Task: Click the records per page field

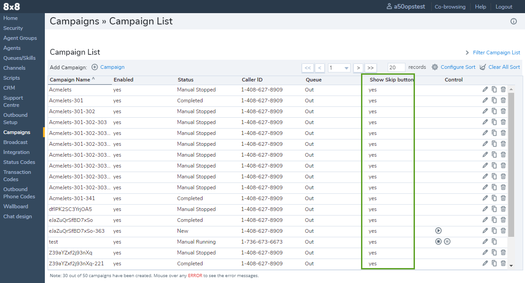Action: click(x=396, y=67)
